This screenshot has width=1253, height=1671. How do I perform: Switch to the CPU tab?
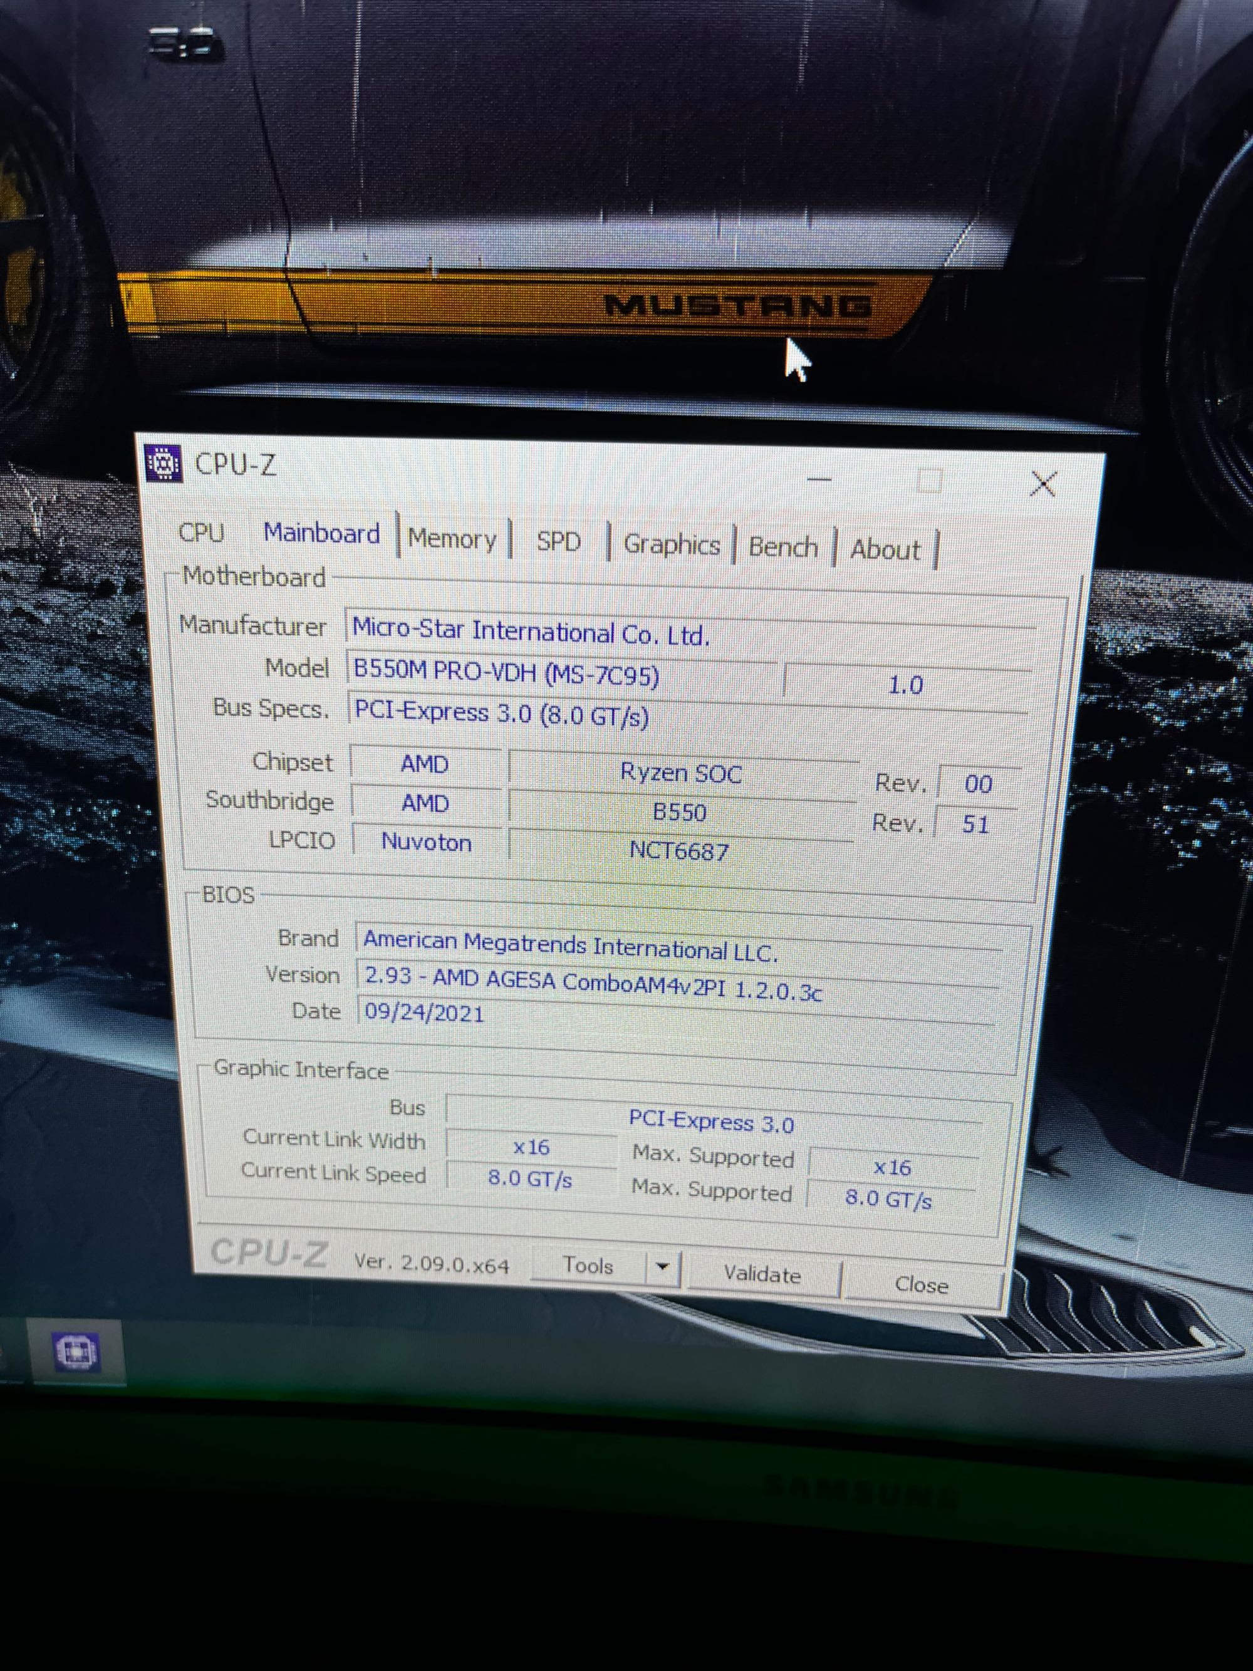click(x=202, y=532)
